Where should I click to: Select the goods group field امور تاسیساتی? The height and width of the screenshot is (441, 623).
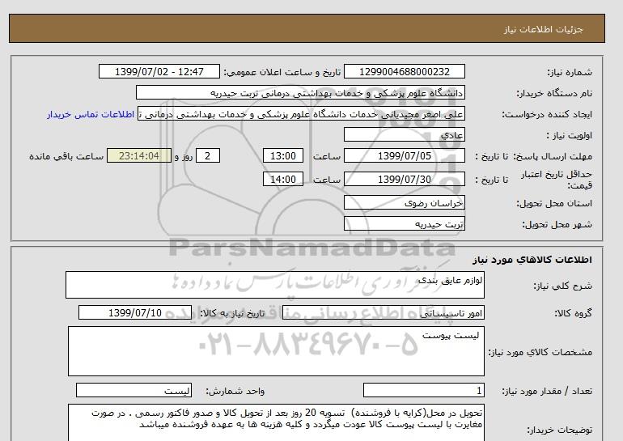383,312
